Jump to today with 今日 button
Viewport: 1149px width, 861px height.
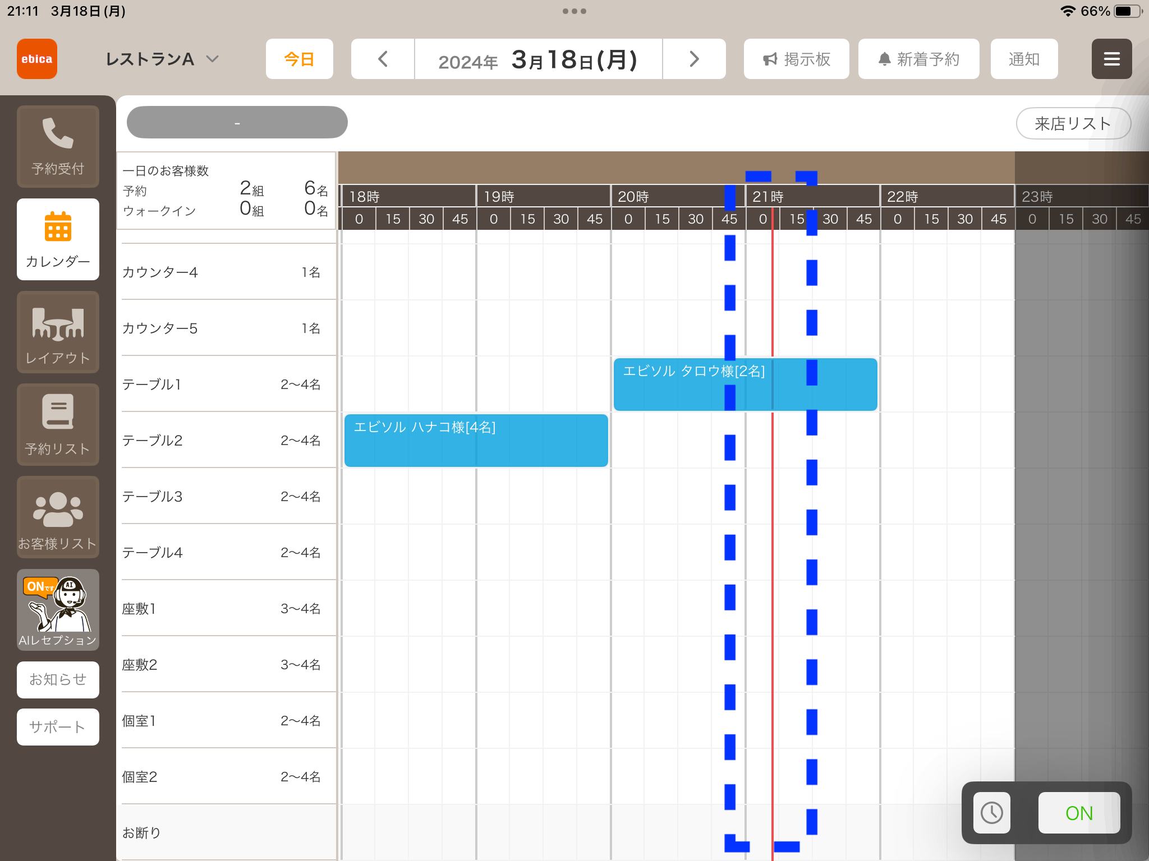[300, 59]
